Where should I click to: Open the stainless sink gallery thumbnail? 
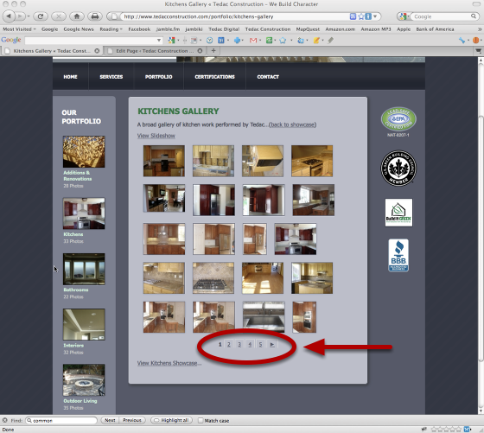click(x=264, y=317)
